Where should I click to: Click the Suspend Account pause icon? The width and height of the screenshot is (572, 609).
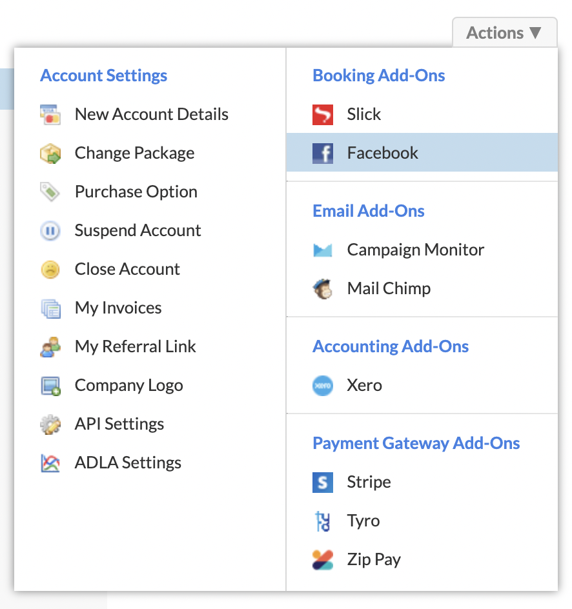(50, 231)
